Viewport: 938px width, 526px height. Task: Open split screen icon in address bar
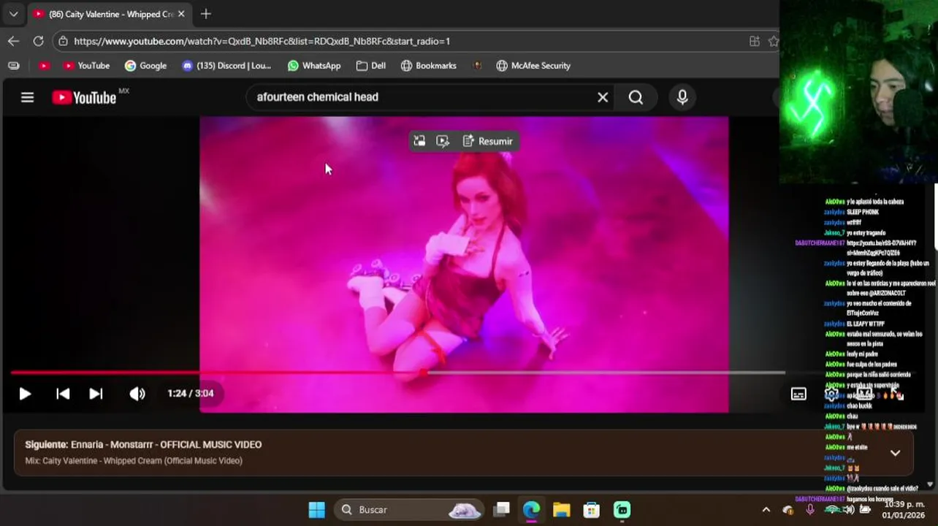coord(755,42)
